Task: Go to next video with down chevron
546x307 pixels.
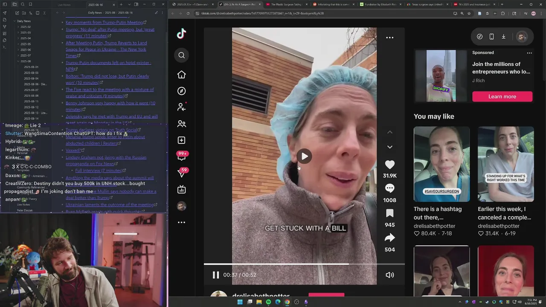Action: pos(389,147)
